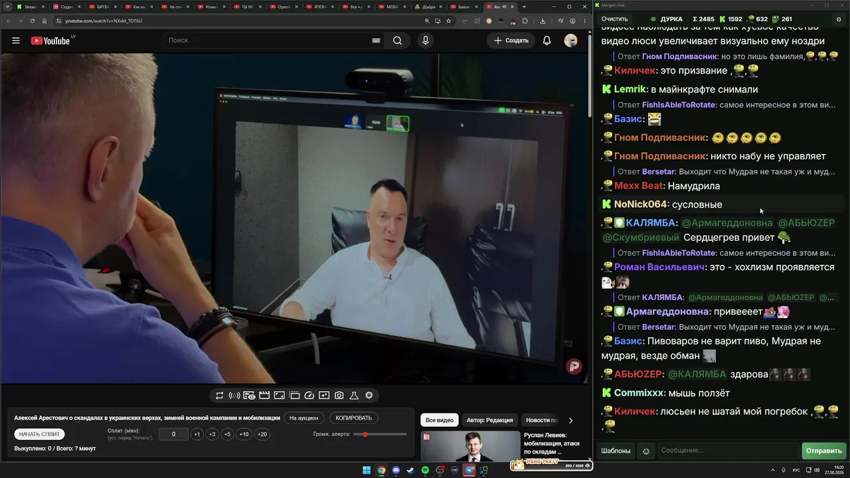
Task: Click the КОПИРОВАТЬ button
Action: click(x=354, y=418)
